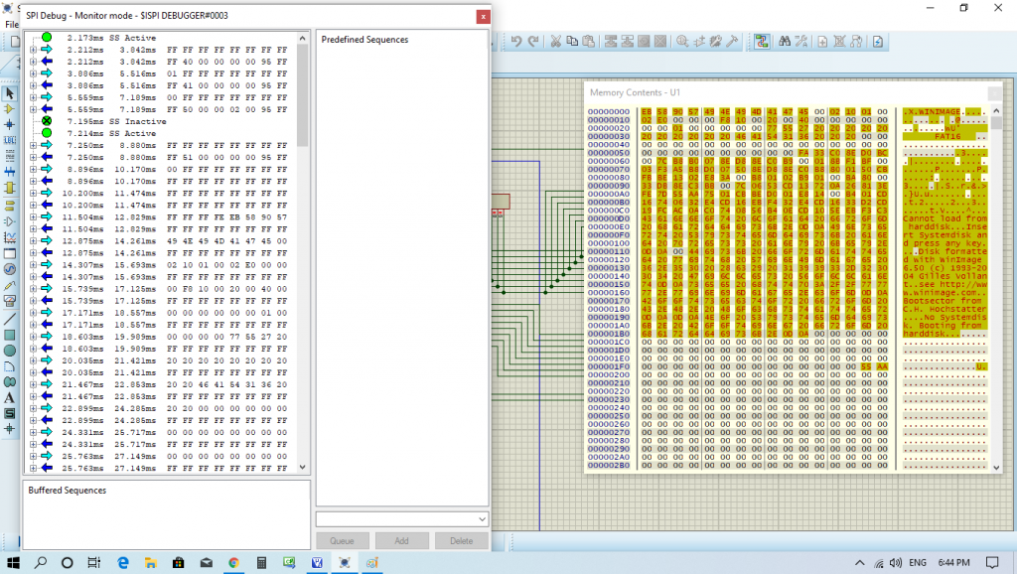Click the Delete button
1017x574 pixels.
461,541
